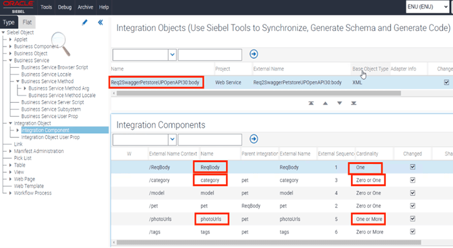Select Manifest Administration in the tree

39,151
